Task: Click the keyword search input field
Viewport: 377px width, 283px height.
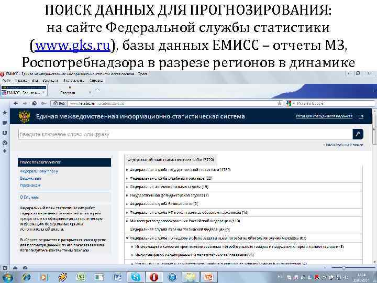Action: pyautogui.click(x=185, y=134)
